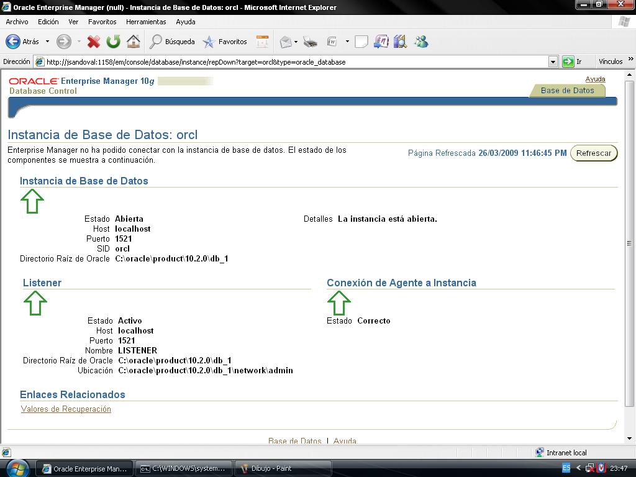Select the Base de Datos tab
636x477 pixels.
click(x=568, y=91)
